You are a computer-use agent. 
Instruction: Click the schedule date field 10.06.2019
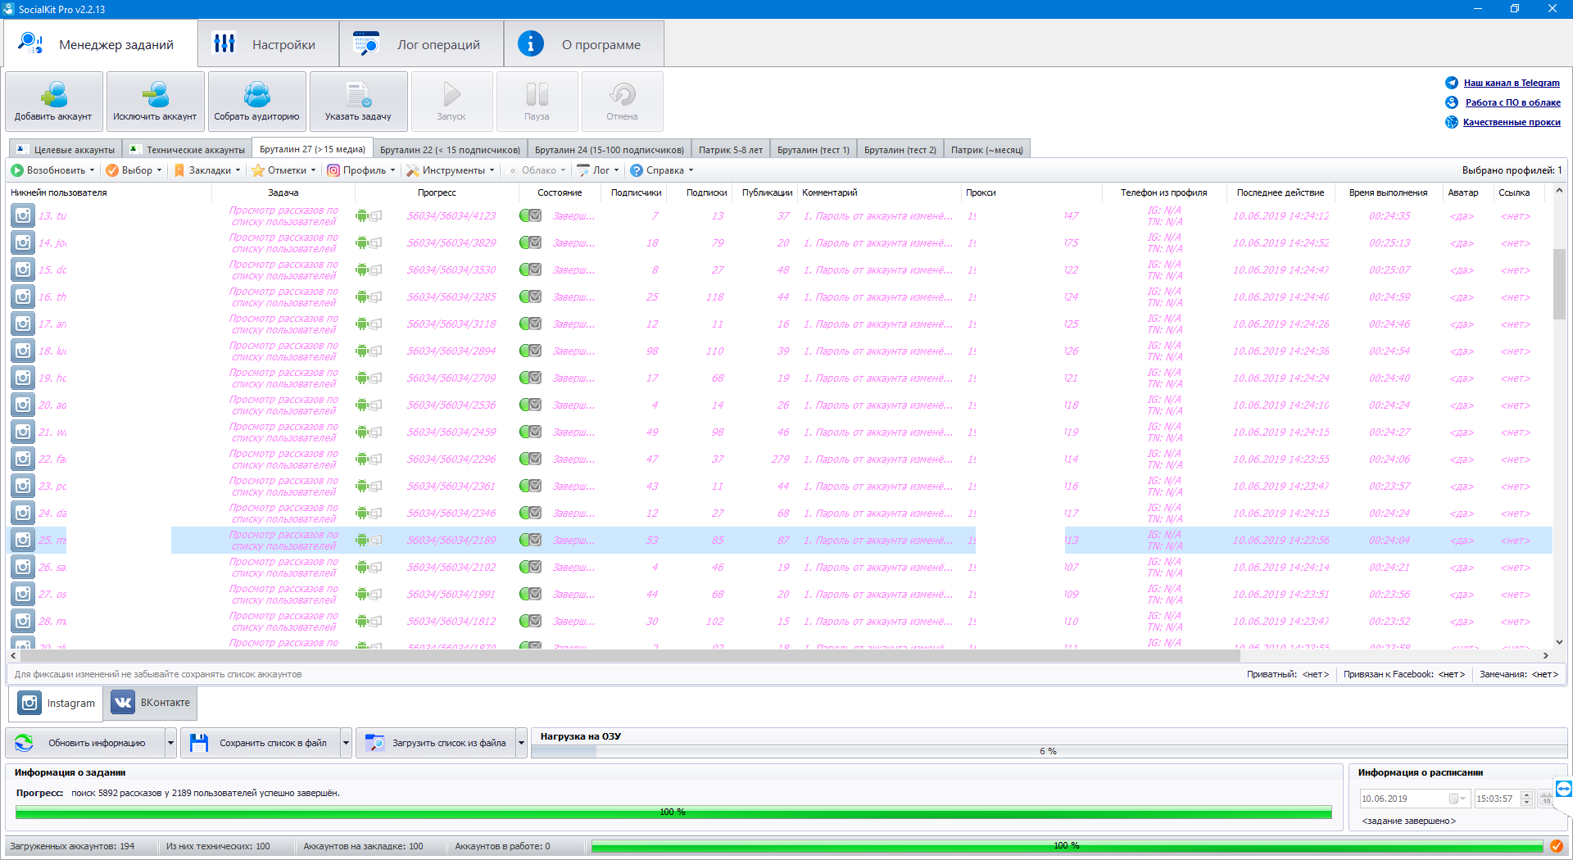coord(1414,799)
